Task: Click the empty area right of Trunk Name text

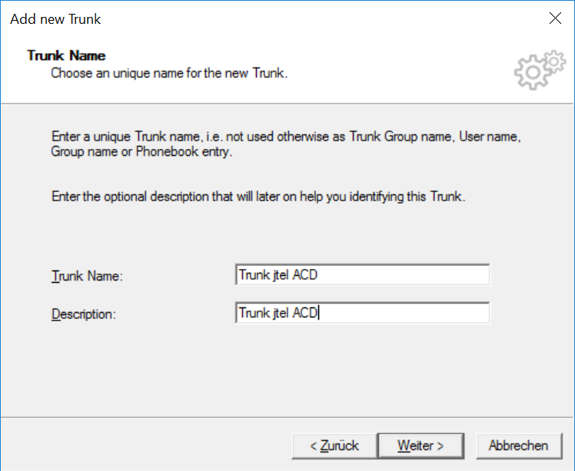Action: tap(404, 274)
